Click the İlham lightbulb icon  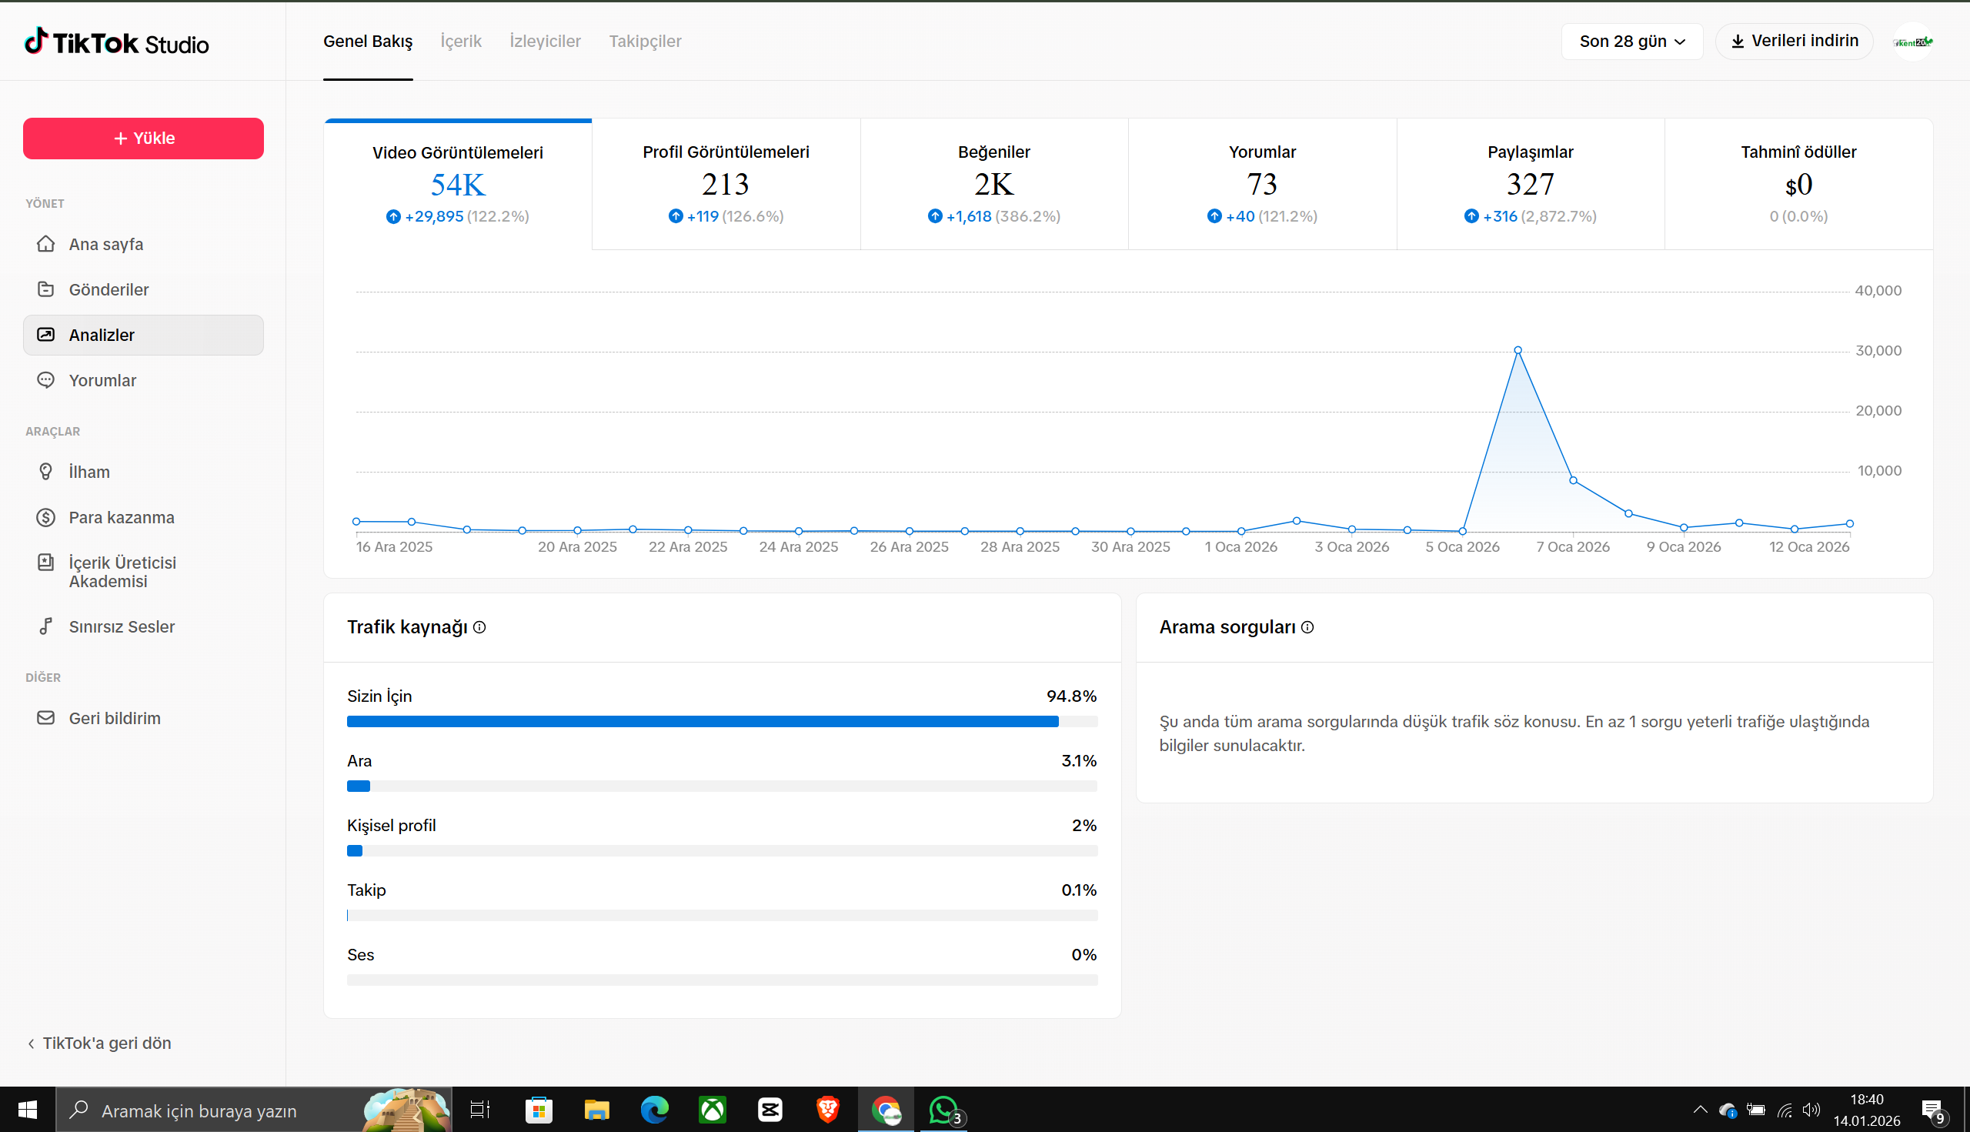pyautogui.click(x=46, y=472)
